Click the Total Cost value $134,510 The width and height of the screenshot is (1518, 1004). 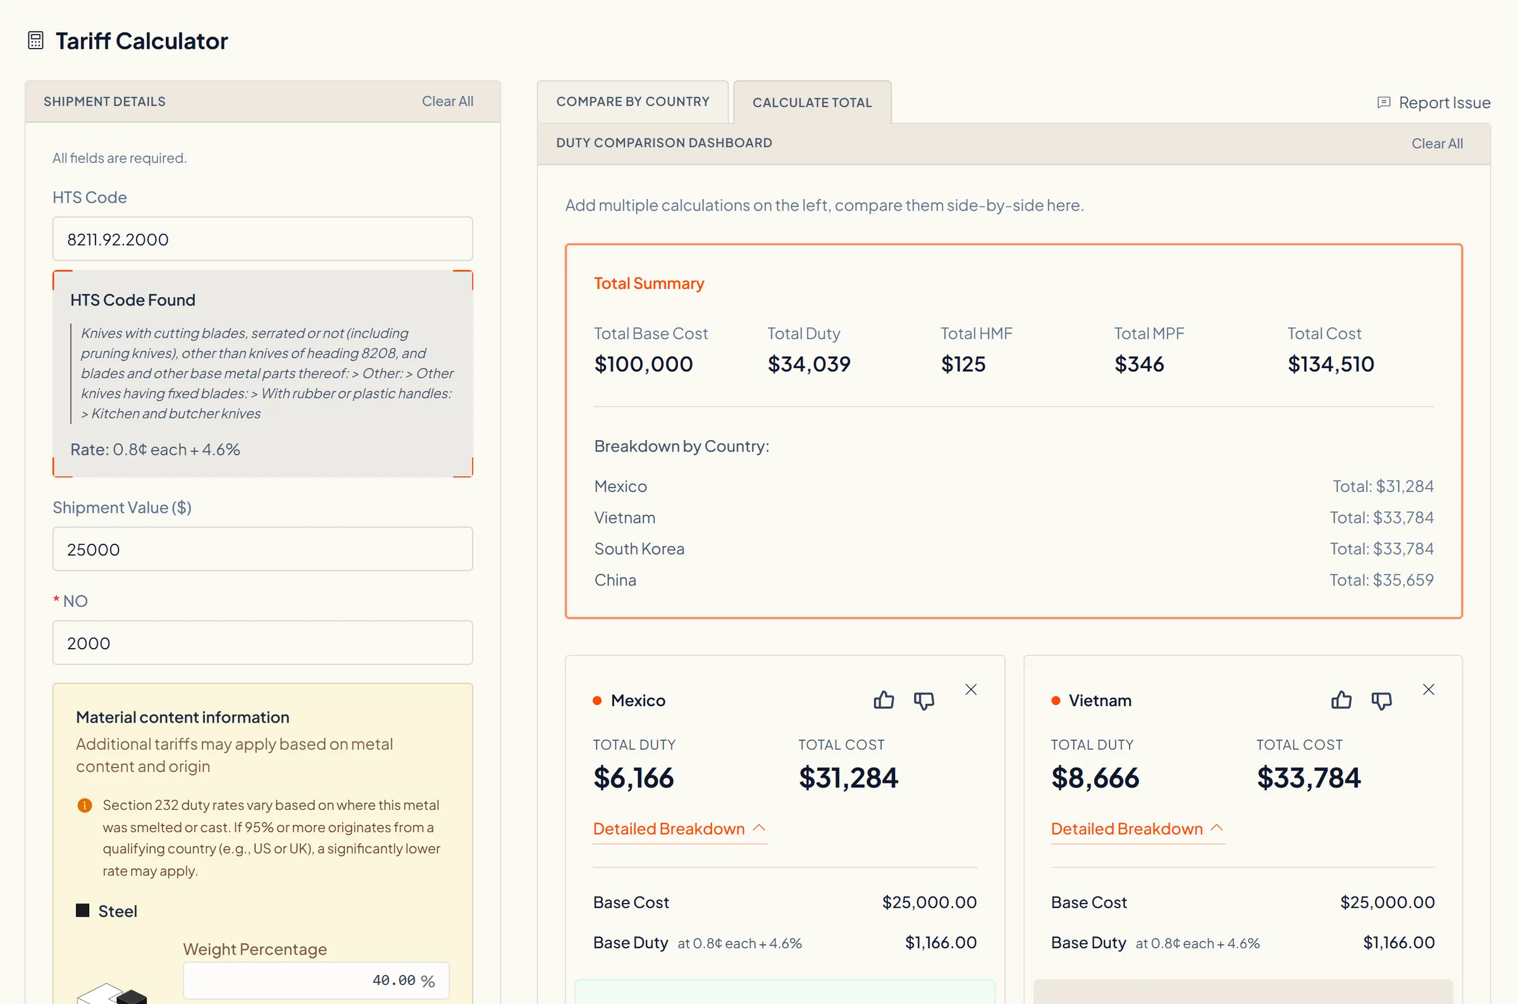click(x=1330, y=364)
